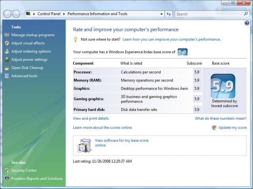Click View and print details

point(91,119)
